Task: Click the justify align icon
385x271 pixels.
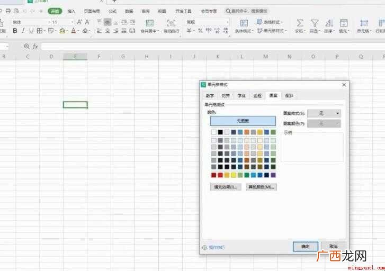Action: (x=124, y=31)
